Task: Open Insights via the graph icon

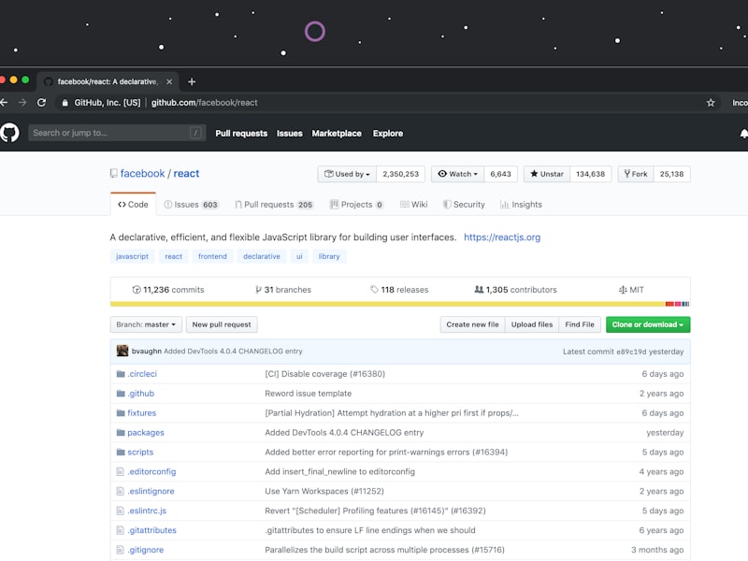Action: pos(503,204)
